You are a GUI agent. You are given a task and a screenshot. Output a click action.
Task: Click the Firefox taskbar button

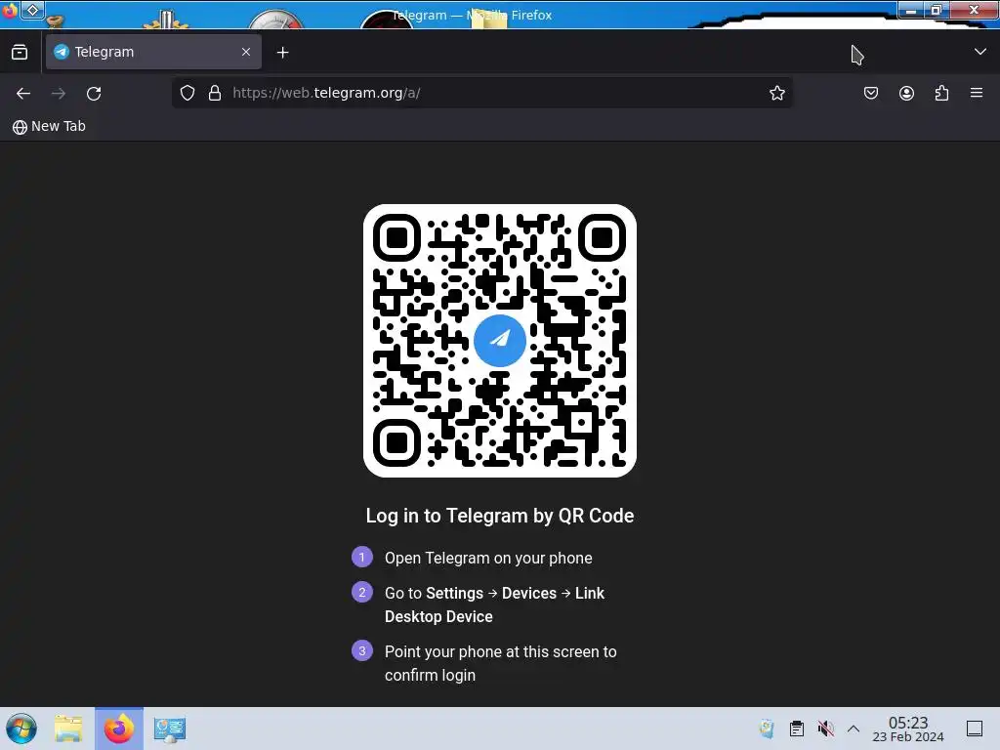[x=119, y=729]
